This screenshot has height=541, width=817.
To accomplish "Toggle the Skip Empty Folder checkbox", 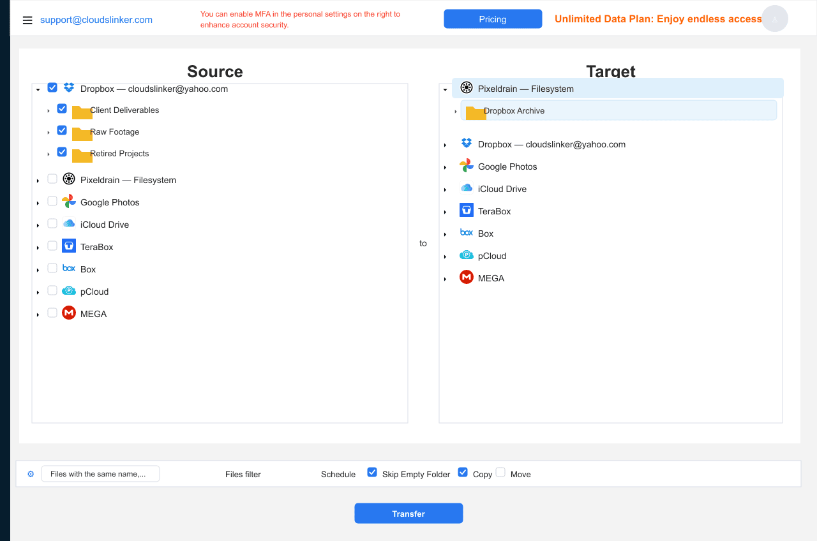I will 372,472.
